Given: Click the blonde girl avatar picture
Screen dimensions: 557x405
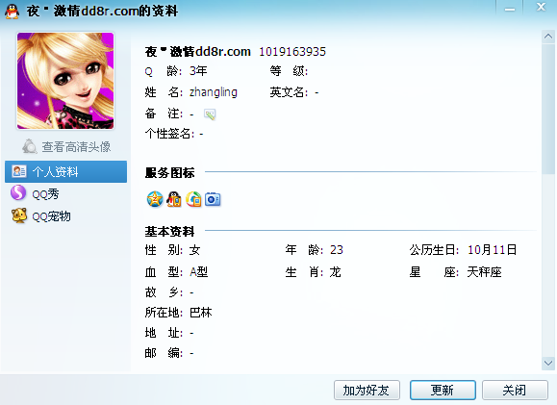Looking at the screenshot, I should coord(65,81).
